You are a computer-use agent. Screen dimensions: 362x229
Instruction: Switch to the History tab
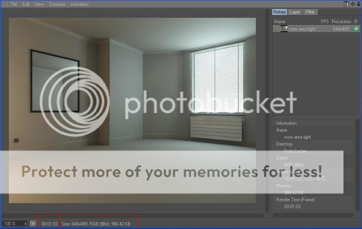(279, 12)
